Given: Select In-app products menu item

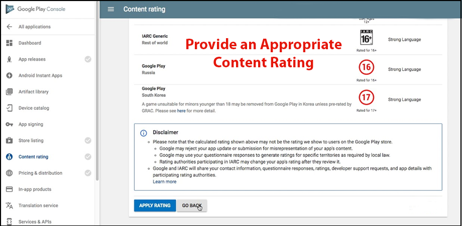Looking at the screenshot, I should pyautogui.click(x=35, y=189).
